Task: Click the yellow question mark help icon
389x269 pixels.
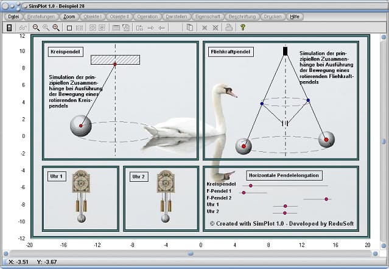Action: click(242, 27)
